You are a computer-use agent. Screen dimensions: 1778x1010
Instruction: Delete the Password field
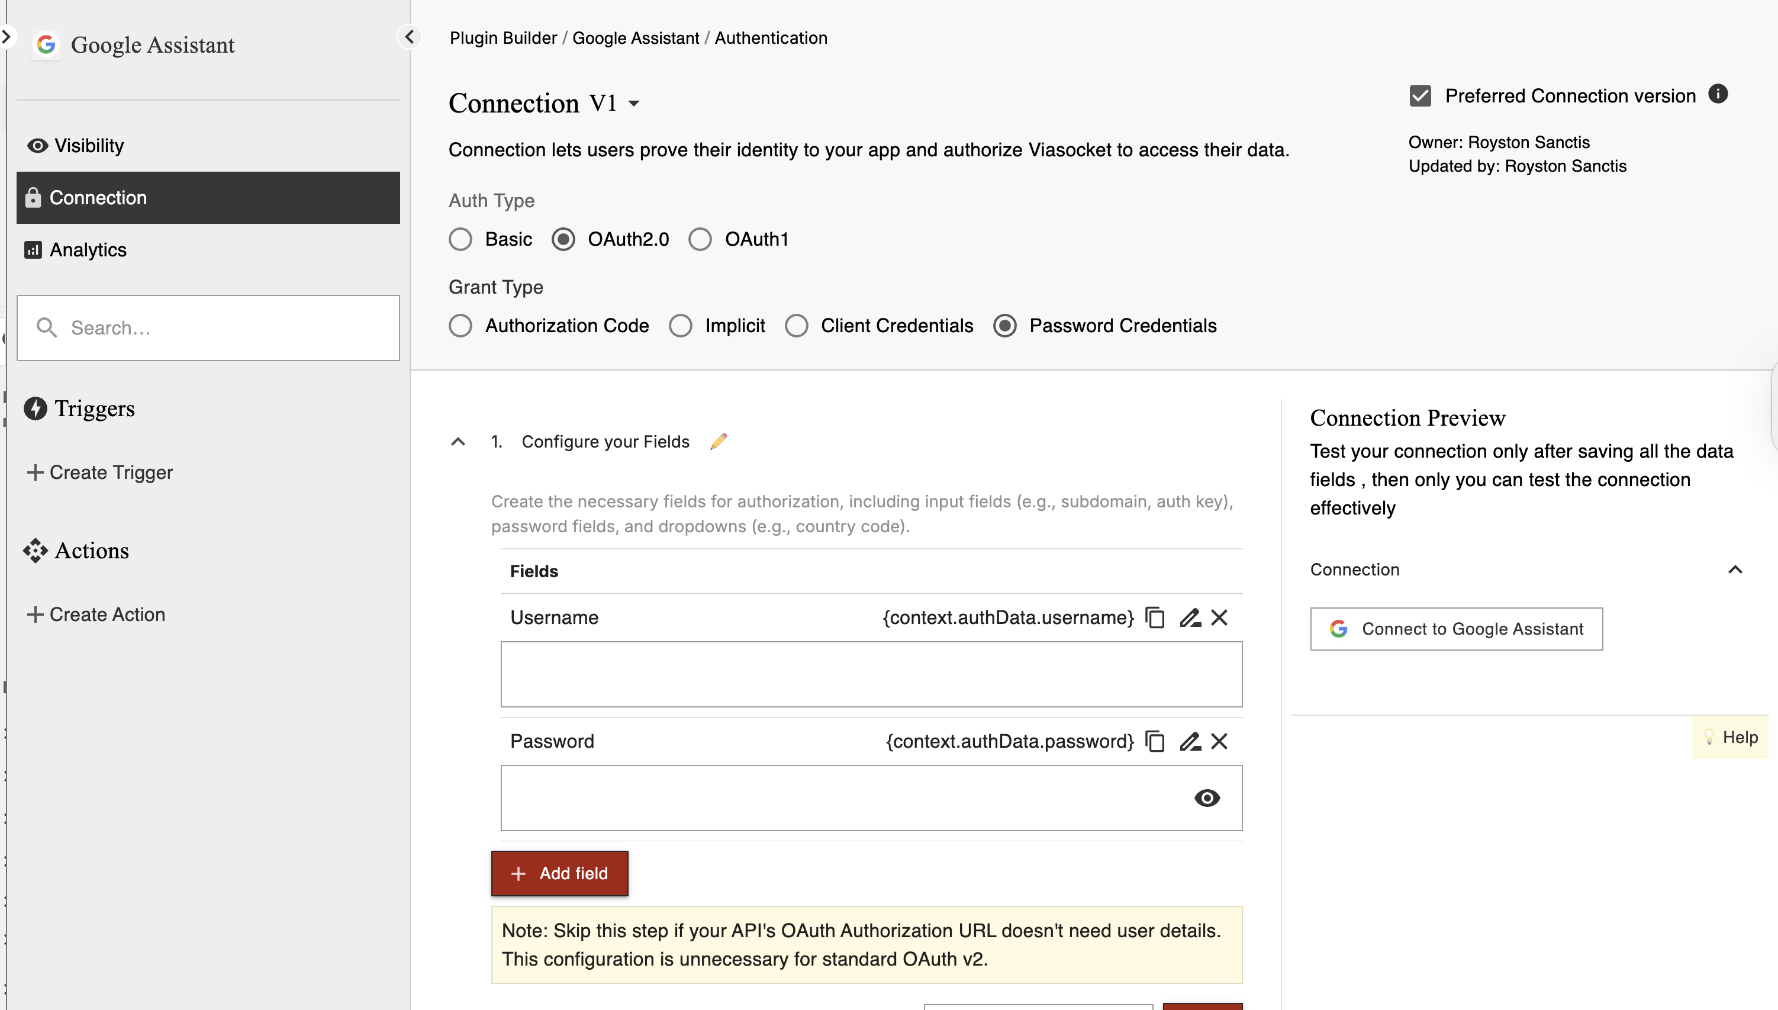tap(1219, 742)
